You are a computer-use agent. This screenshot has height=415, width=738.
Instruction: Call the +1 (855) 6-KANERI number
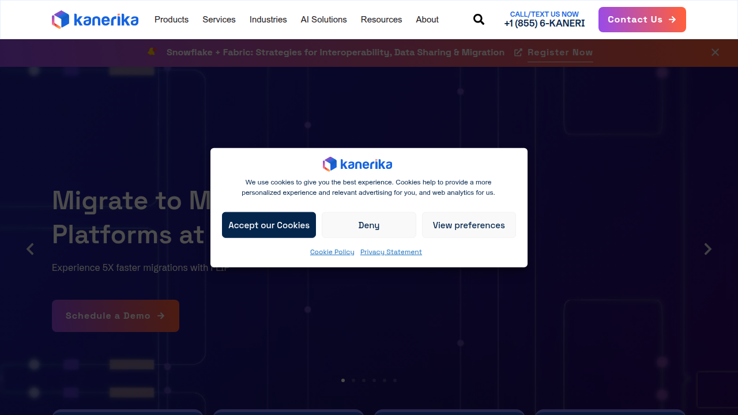click(544, 24)
